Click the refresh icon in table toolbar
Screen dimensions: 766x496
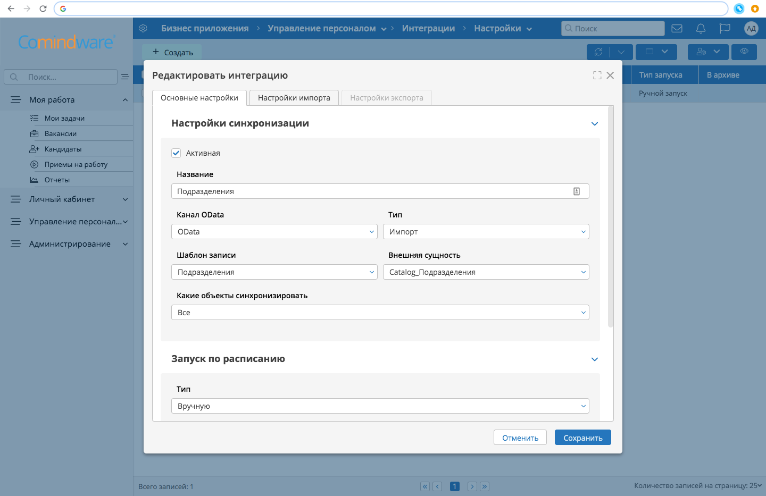[x=598, y=52]
